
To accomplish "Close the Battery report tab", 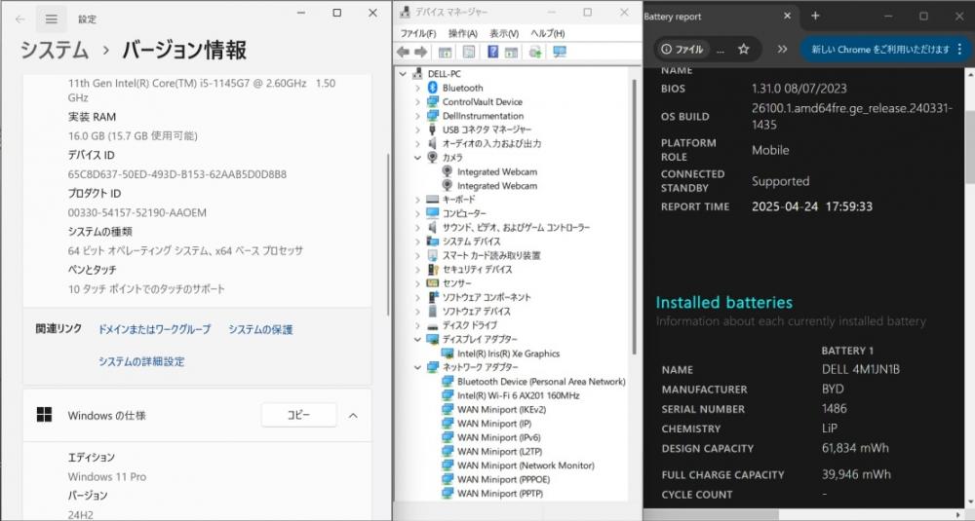I will point(787,17).
